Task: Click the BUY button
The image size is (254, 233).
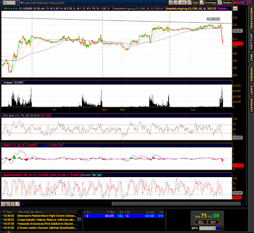Action: click(213, 222)
